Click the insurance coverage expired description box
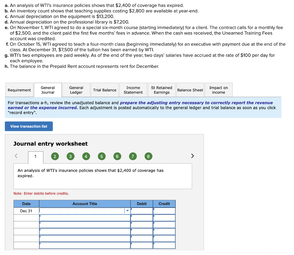The width and height of the screenshot is (294, 255). point(103,176)
